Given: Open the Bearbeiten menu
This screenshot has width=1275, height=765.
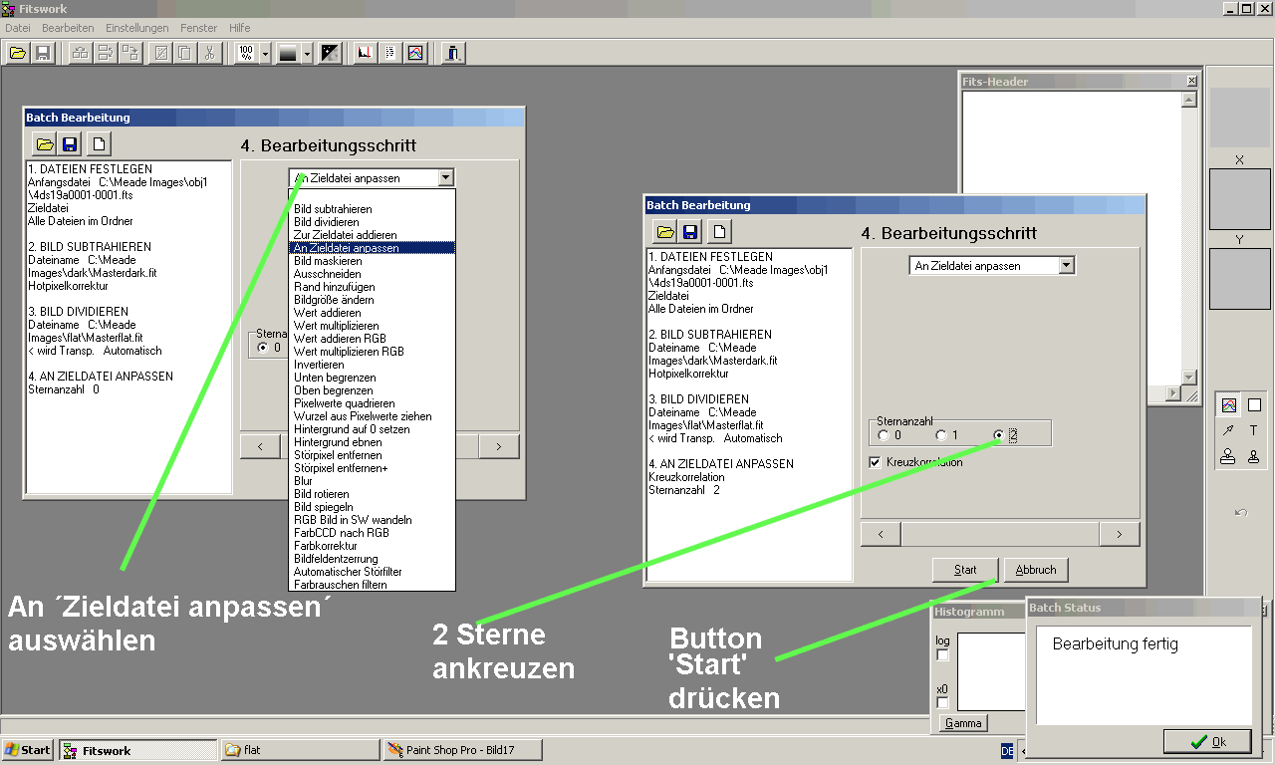Looking at the screenshot, I should (68, 28).
